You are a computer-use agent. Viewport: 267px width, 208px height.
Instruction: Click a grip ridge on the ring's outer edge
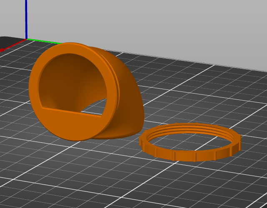pyautogui.click(x=195, y=157)
